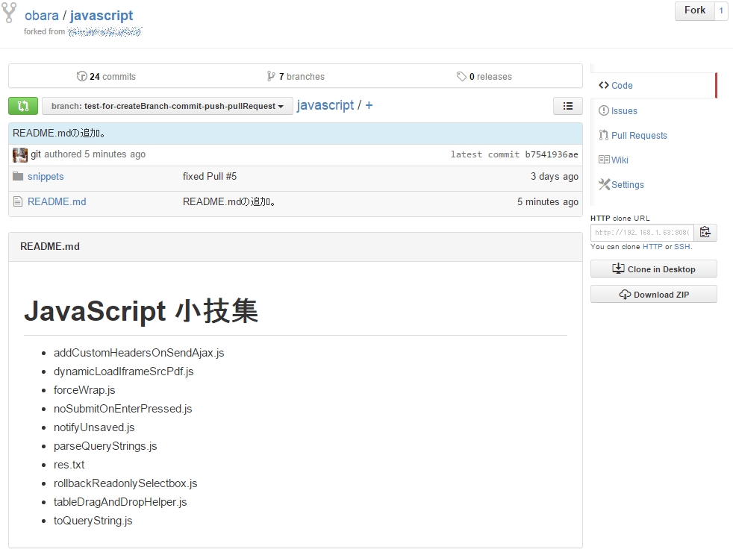Viewport: 733px width, 552px height.
Task: Click the 'res.txt' list entry
Action: (x=69, y=465)
